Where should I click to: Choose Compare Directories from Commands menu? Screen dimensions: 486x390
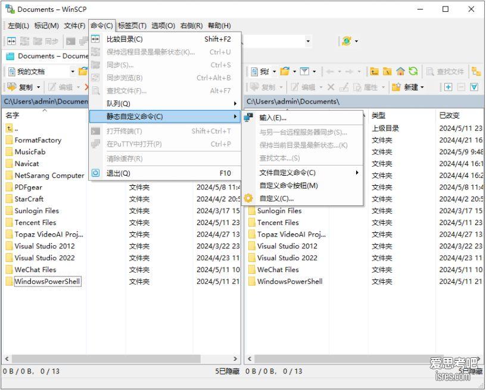click(165, 39)
